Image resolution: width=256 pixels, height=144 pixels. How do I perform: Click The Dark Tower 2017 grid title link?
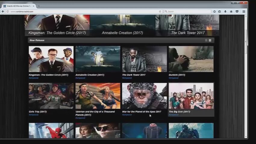134,75
